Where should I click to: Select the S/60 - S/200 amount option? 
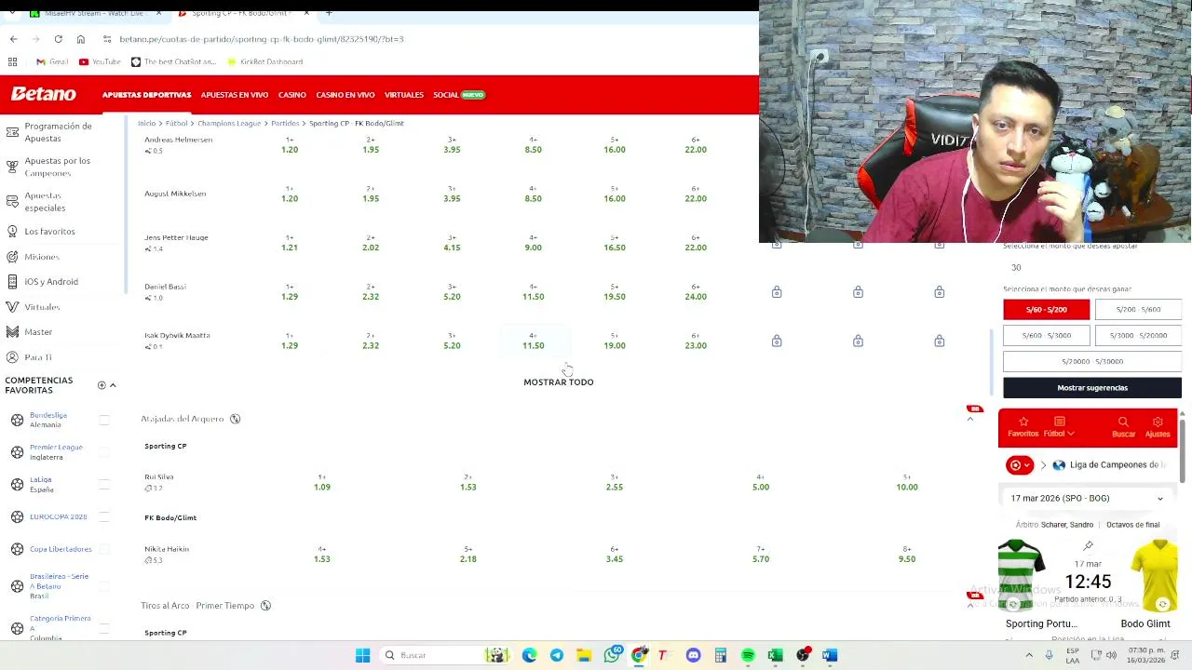pos(1046,310)
